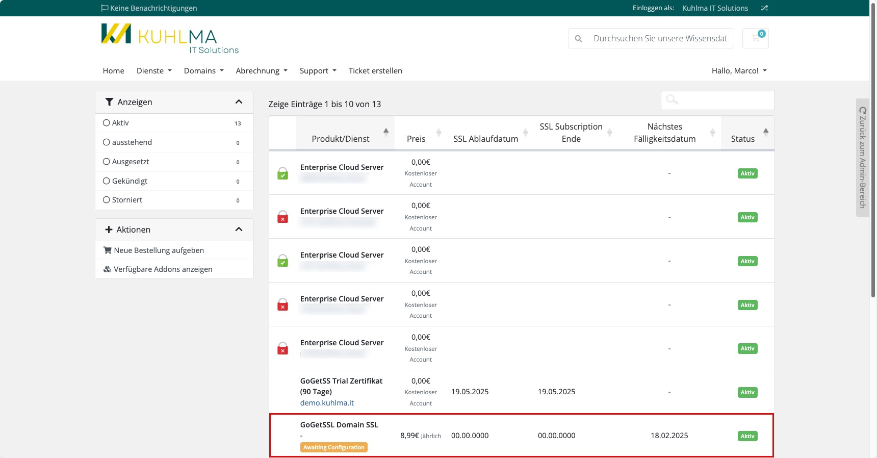Click the knowledge base search magnifier icon
Viewport: 877px width, 458px height.
click(x=578, y=38)
